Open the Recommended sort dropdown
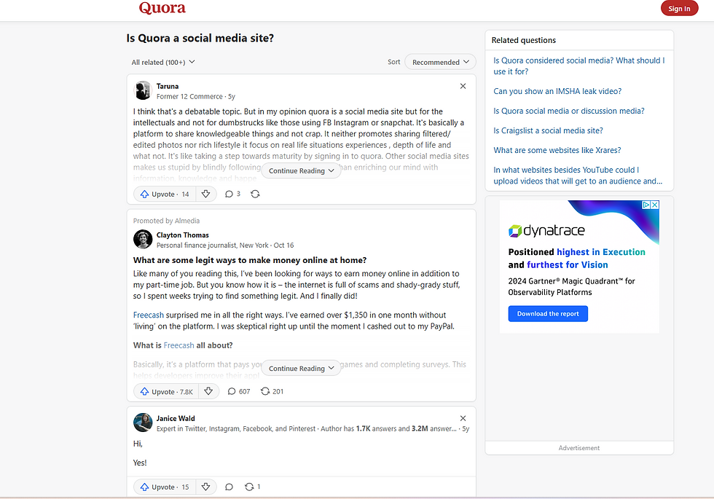714x499 pixels. (x=440, y=62)
